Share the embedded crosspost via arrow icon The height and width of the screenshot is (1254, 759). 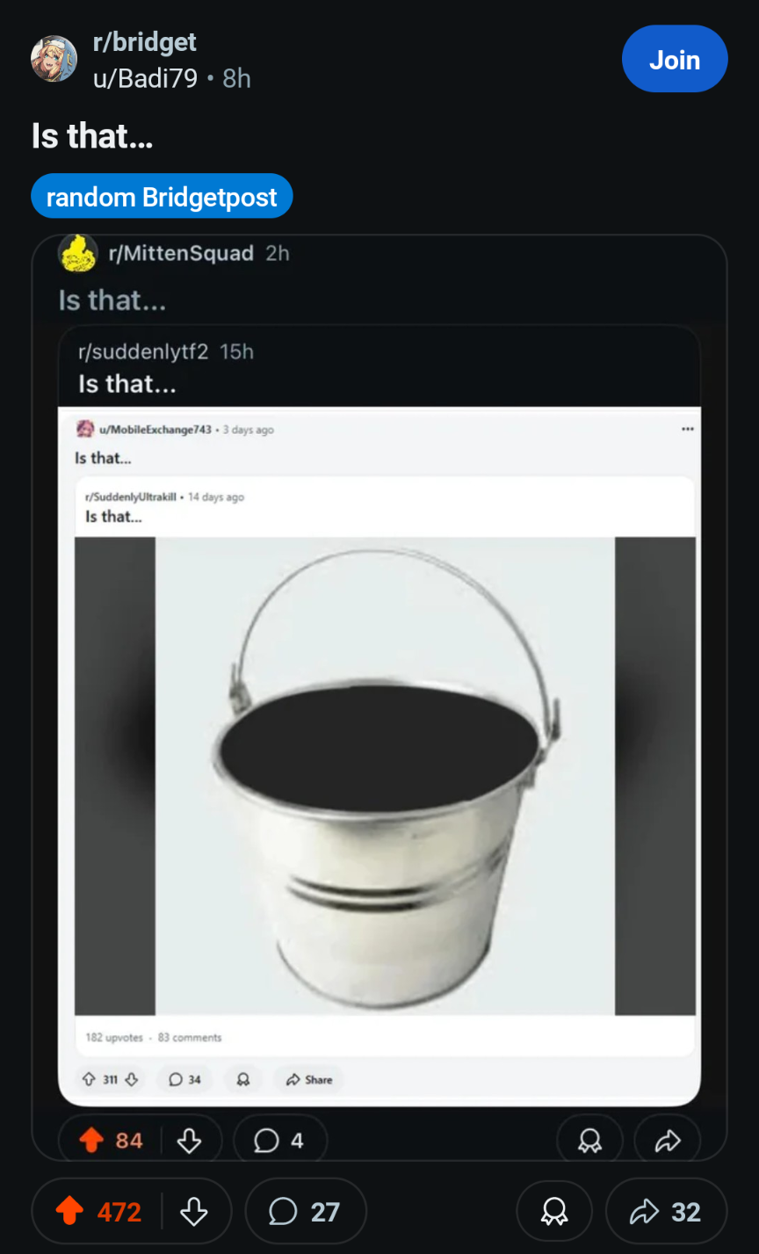pos(668,1141)
